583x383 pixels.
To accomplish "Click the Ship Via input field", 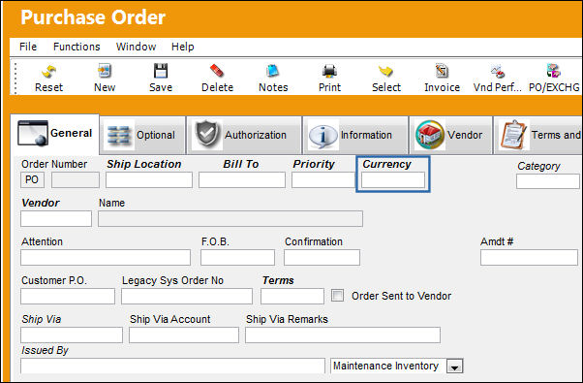I will tap(72, 335).
